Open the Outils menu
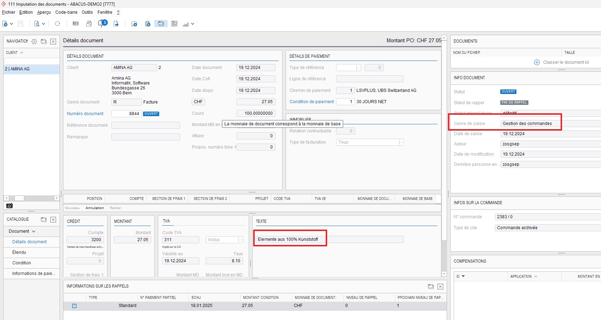601x320 pixels. pos(87,12)
